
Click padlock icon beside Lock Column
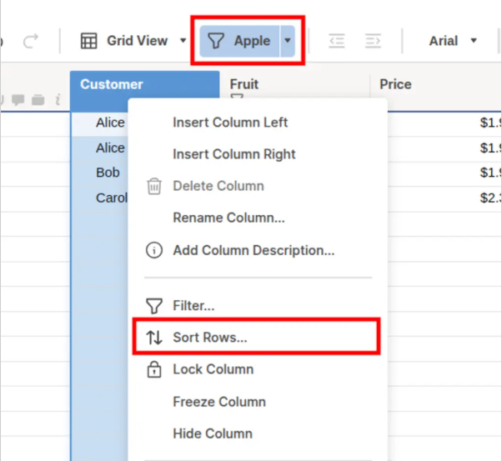[x=154, y=369]
